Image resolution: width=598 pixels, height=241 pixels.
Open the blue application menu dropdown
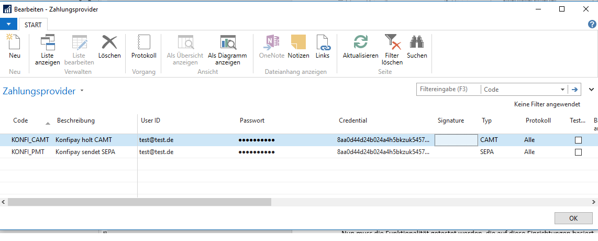[8, 25]
